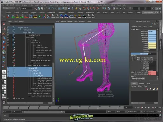The image size is (163, 122).
Task: Go to end of playback range
Action: (159, 108)
